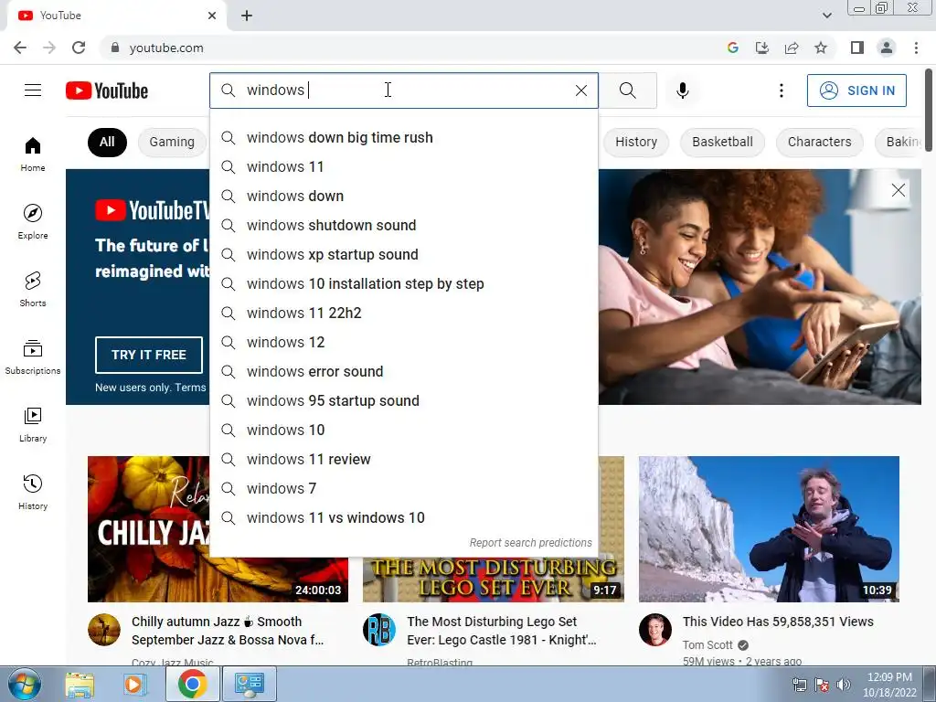This screenshot has width=936, height=702.
Task: Choose suggestion "windows xp startup sound"
Action: point(404,254)
